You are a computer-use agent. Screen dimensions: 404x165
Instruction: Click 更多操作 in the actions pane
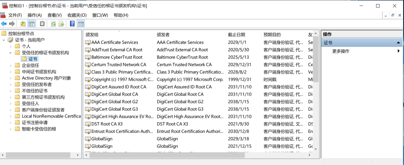[341, 51]
